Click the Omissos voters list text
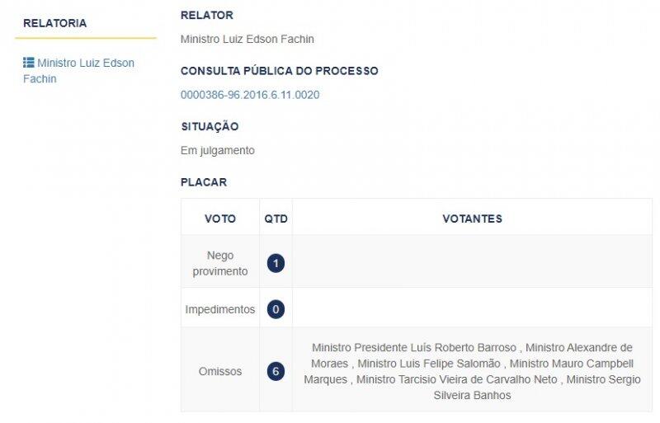Image resolution: width=660 pixels, height=423 pixels. (x=472, y=371)
